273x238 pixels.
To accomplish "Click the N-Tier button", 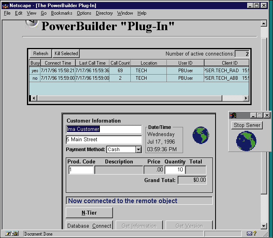I will click(89, 213).
